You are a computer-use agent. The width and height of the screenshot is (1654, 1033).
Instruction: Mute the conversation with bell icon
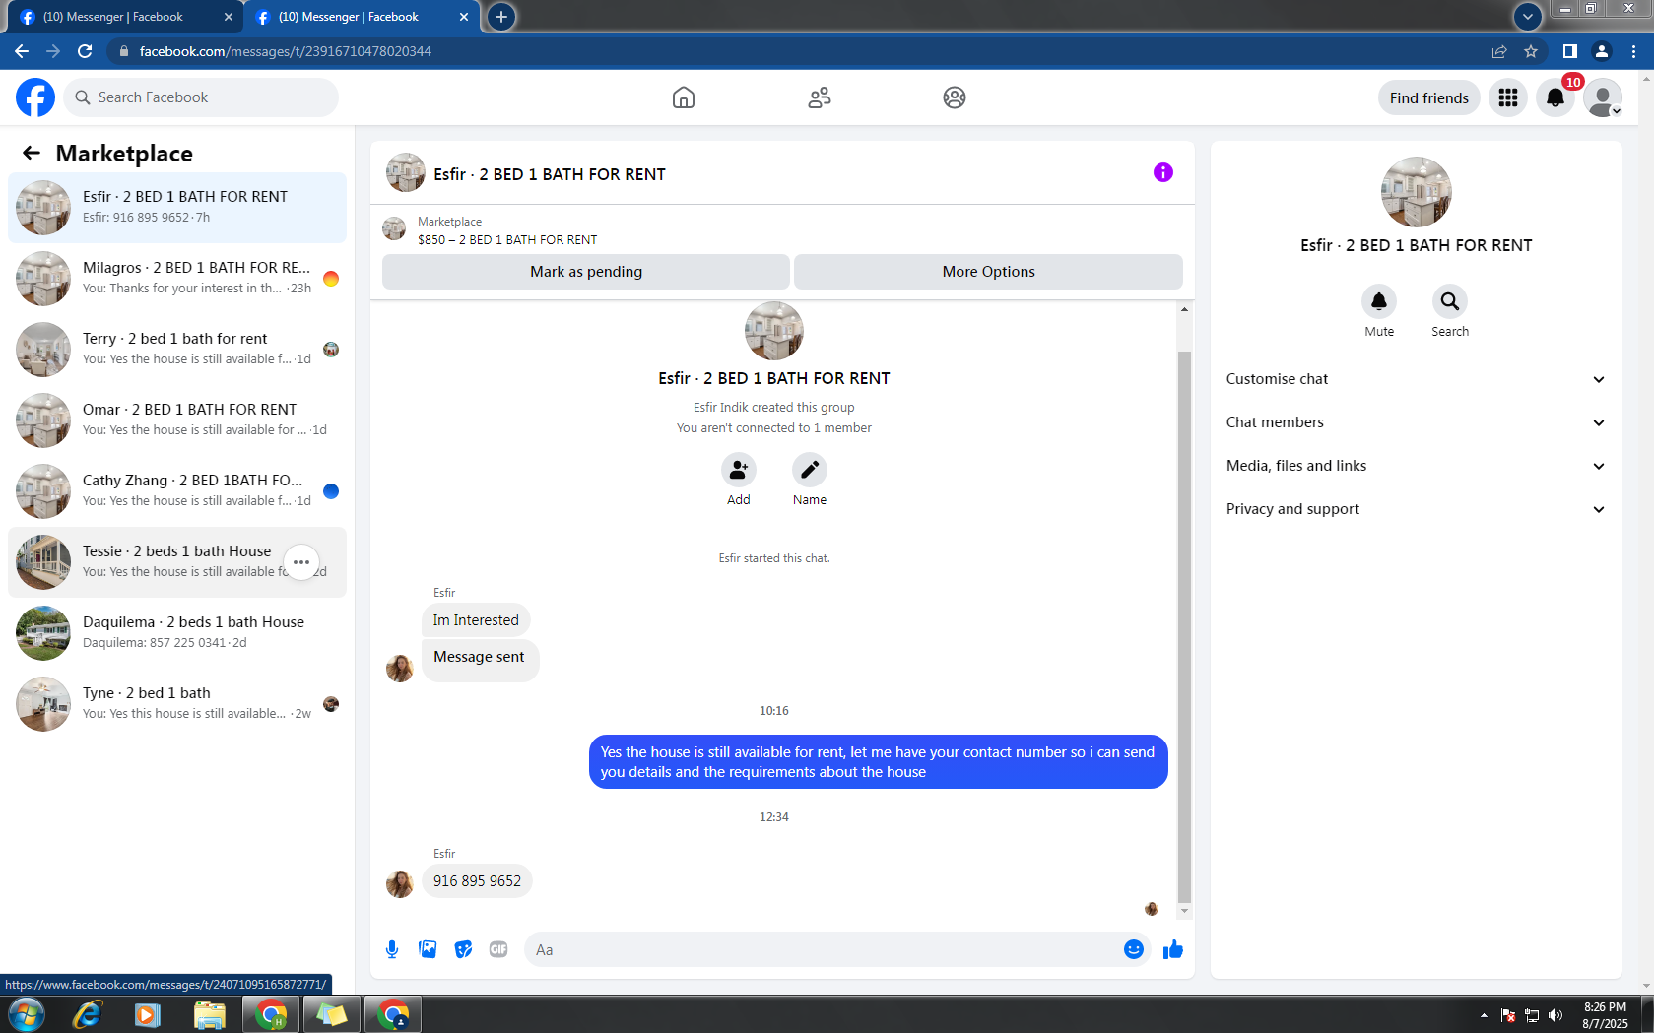[1379, 301]
